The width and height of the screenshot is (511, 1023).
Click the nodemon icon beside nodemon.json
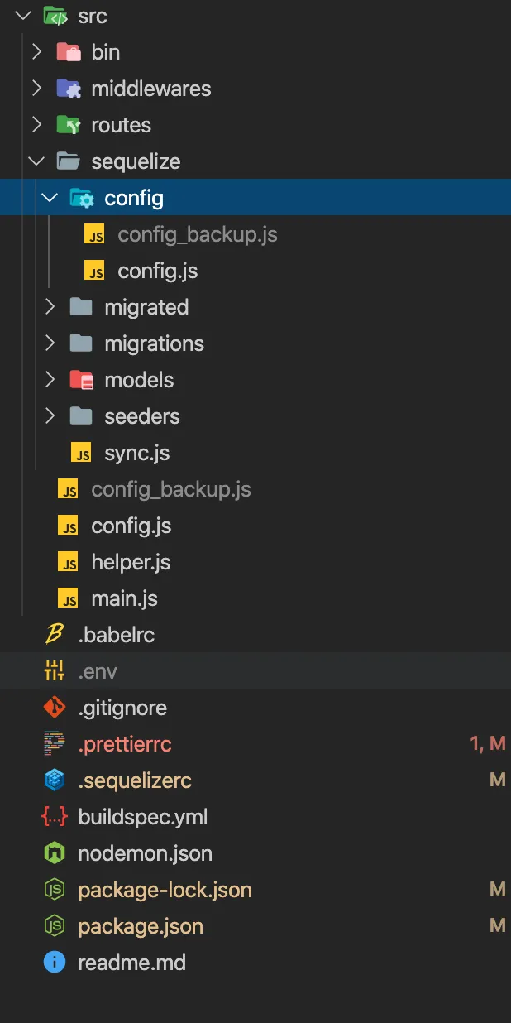55,853
